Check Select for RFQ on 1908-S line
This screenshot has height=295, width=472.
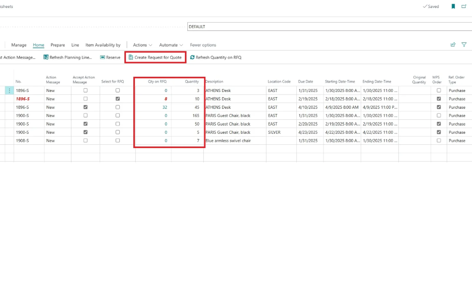pos(118,140)
